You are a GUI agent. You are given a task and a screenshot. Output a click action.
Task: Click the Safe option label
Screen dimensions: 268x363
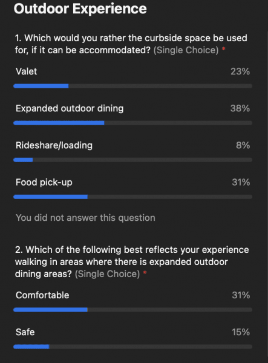[25, 332]
